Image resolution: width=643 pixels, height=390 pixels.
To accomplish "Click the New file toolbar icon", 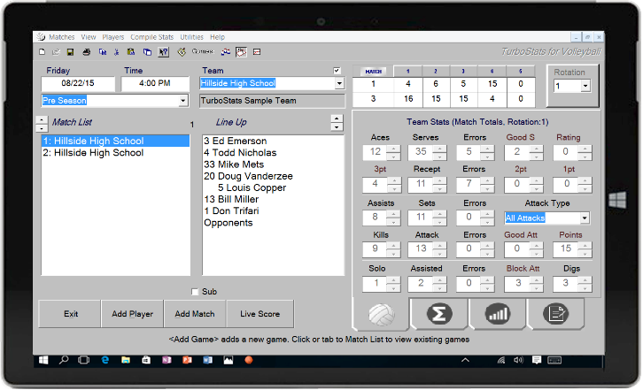I will coord(43,52).
